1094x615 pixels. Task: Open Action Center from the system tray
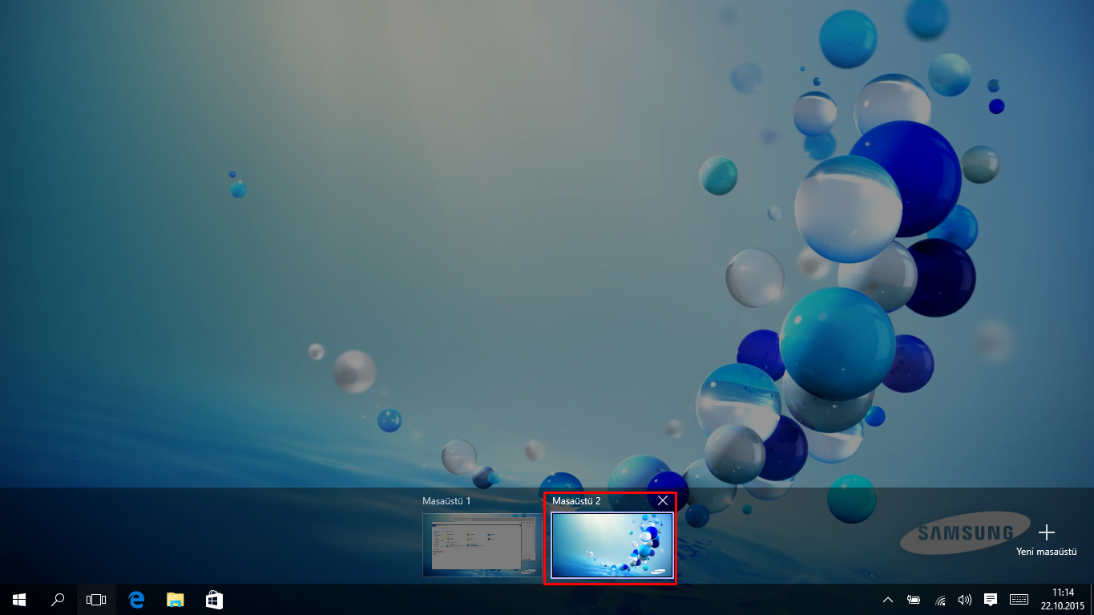pyautogui.click(x=990, y=599)
